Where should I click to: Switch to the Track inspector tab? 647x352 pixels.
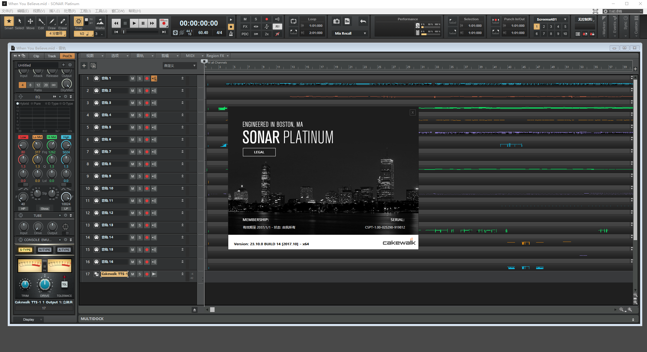52,56
